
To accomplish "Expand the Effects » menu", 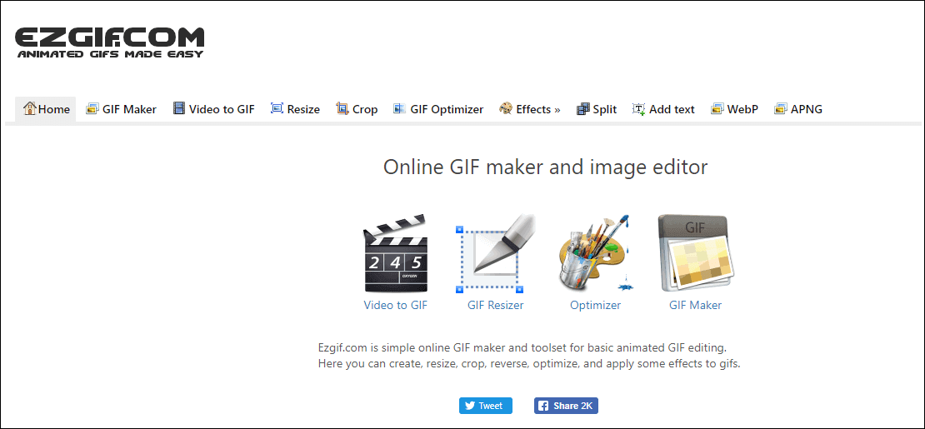I will coord(530,109).
